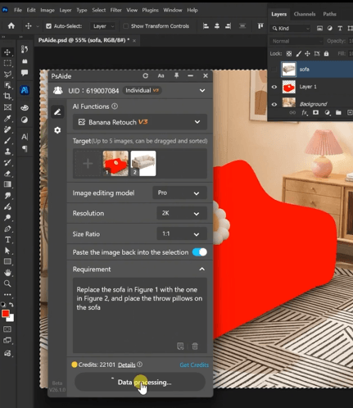Toggle Paste the image back into selection

point(200,252)
